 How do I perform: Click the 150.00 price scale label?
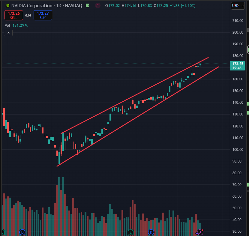pyautogui.click(x=238, y=91)
